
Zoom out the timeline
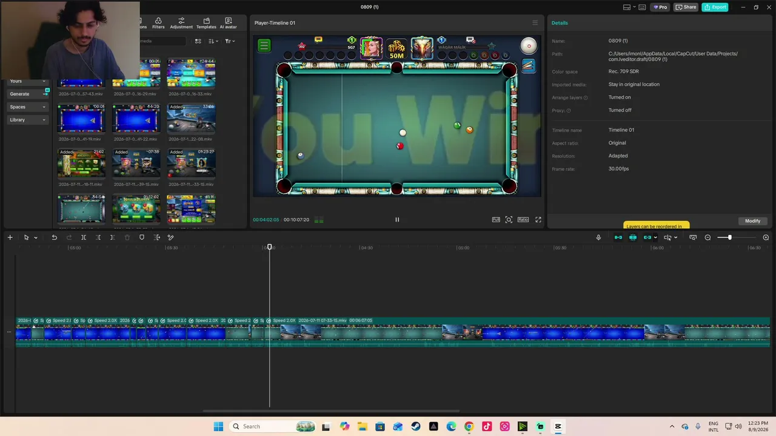(707, 237)
